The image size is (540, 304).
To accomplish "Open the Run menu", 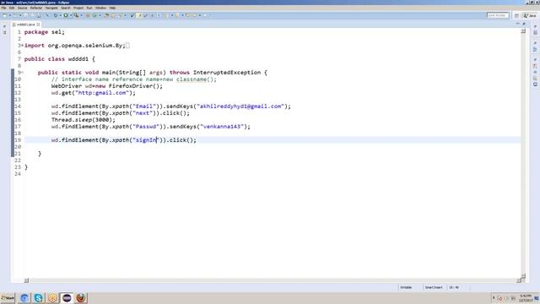I will 89,8.
